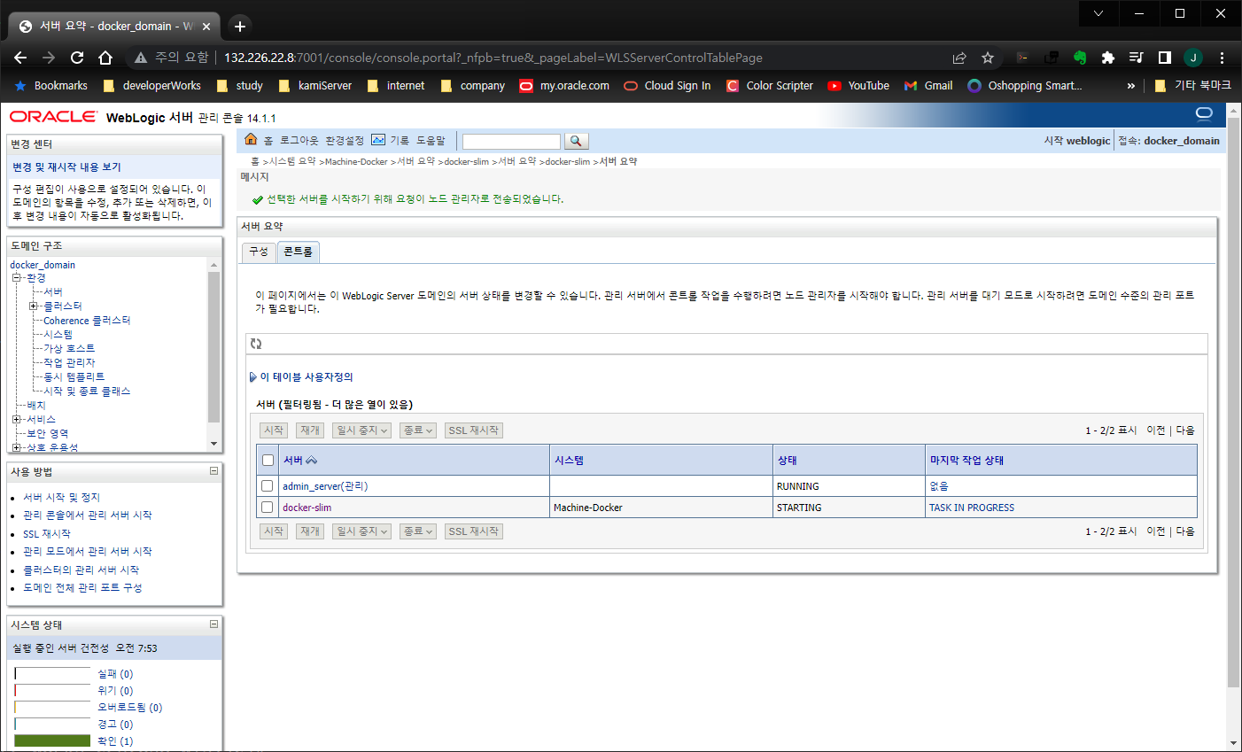This screenshot has height=752, width=1242.
Task: Open Machine-Docker breadcrumb link
Action: pos(356,162)
